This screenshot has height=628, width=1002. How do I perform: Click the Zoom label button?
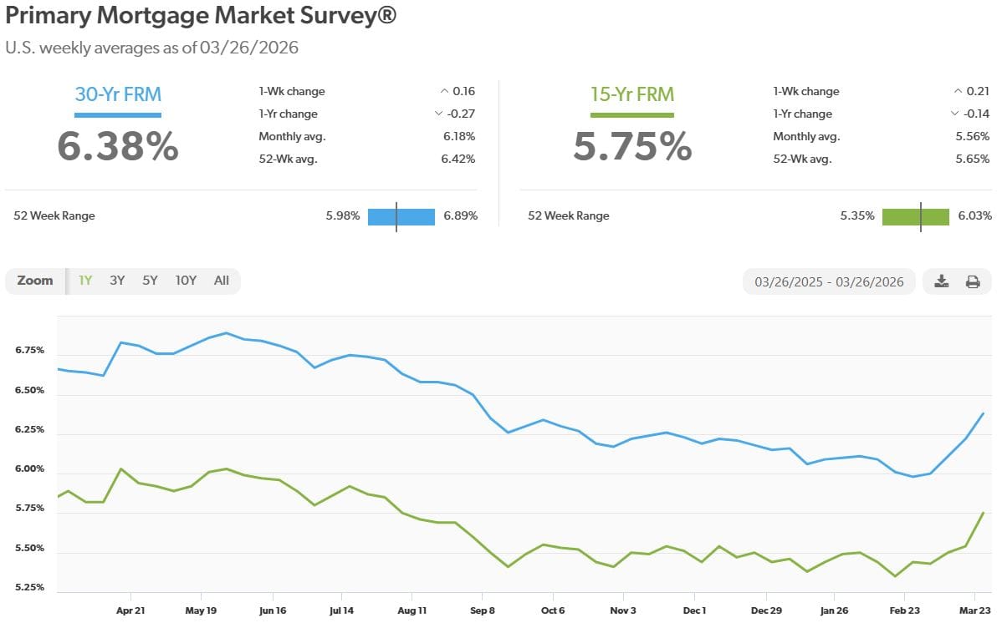pyautogui.click(x=35, y=281)
